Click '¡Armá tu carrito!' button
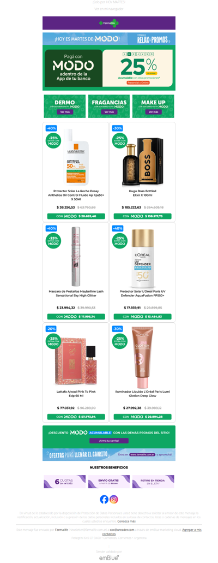 click(x=109, y=441)
